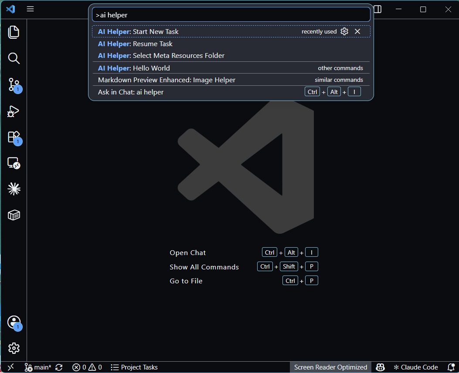Run AI Helper: Hello World command

click(x=231, y=68)
